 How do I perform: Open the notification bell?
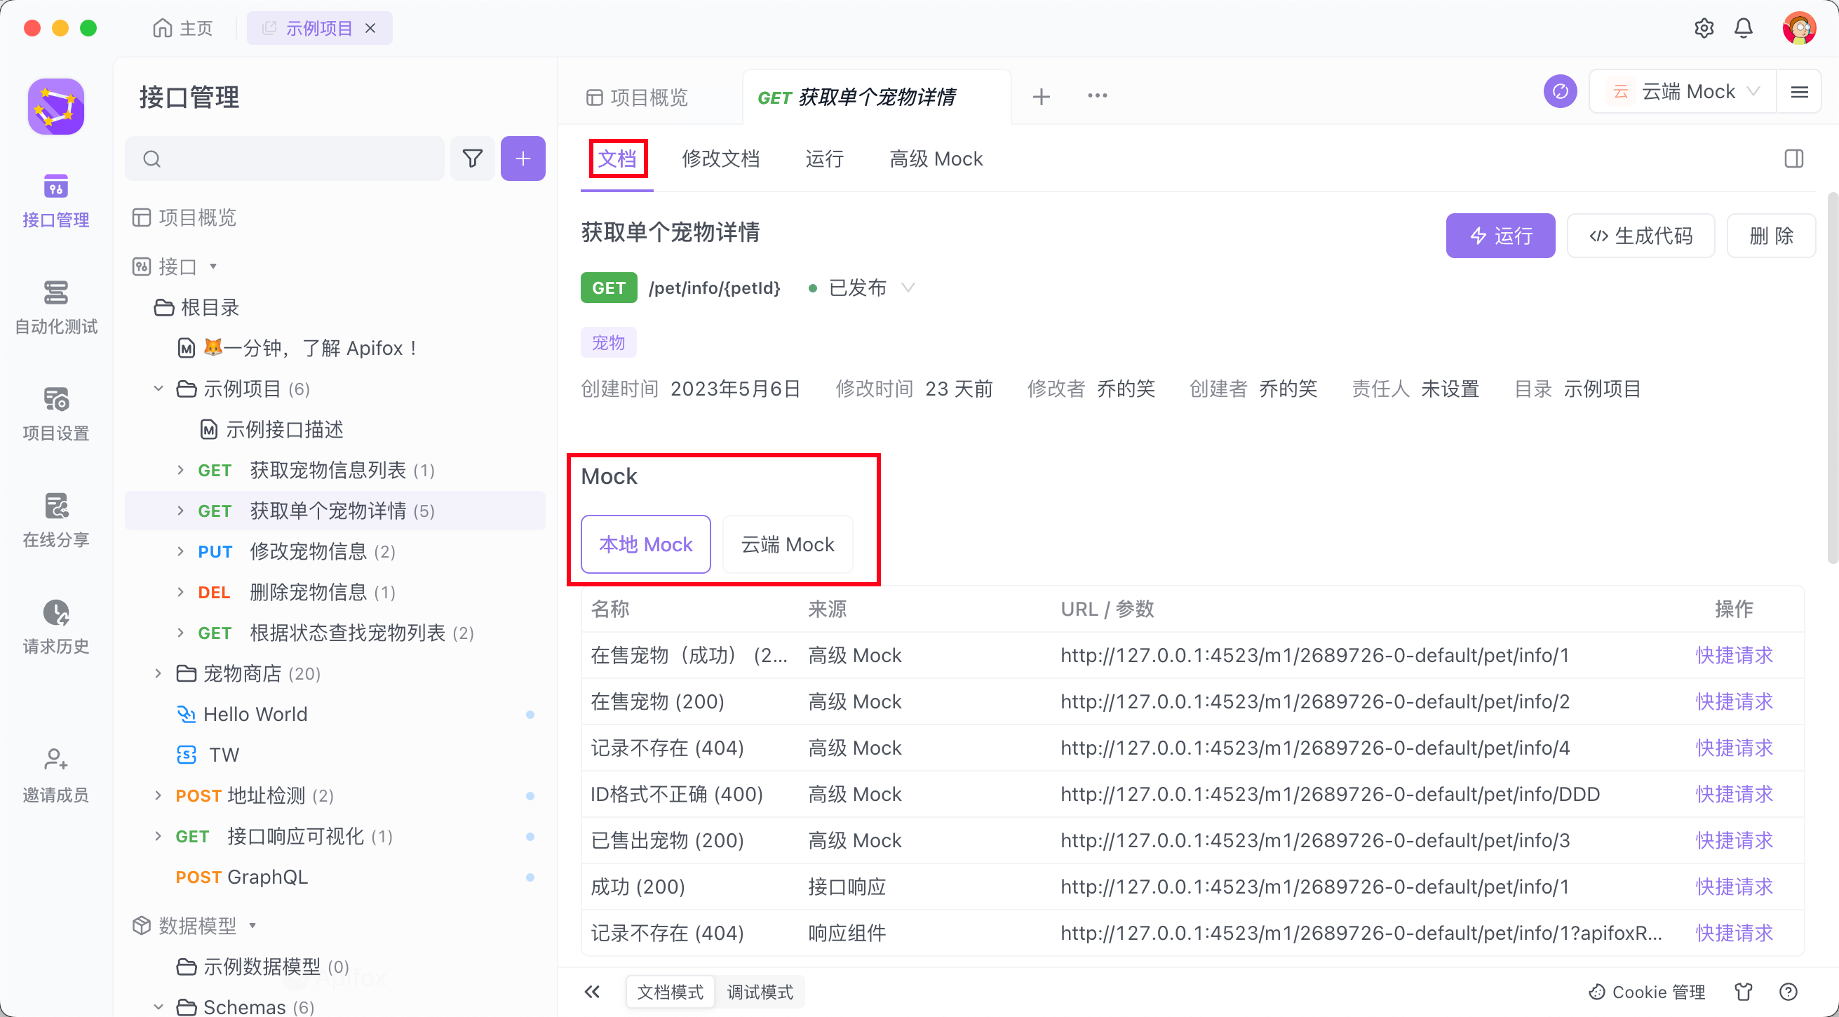point(1743,29)
